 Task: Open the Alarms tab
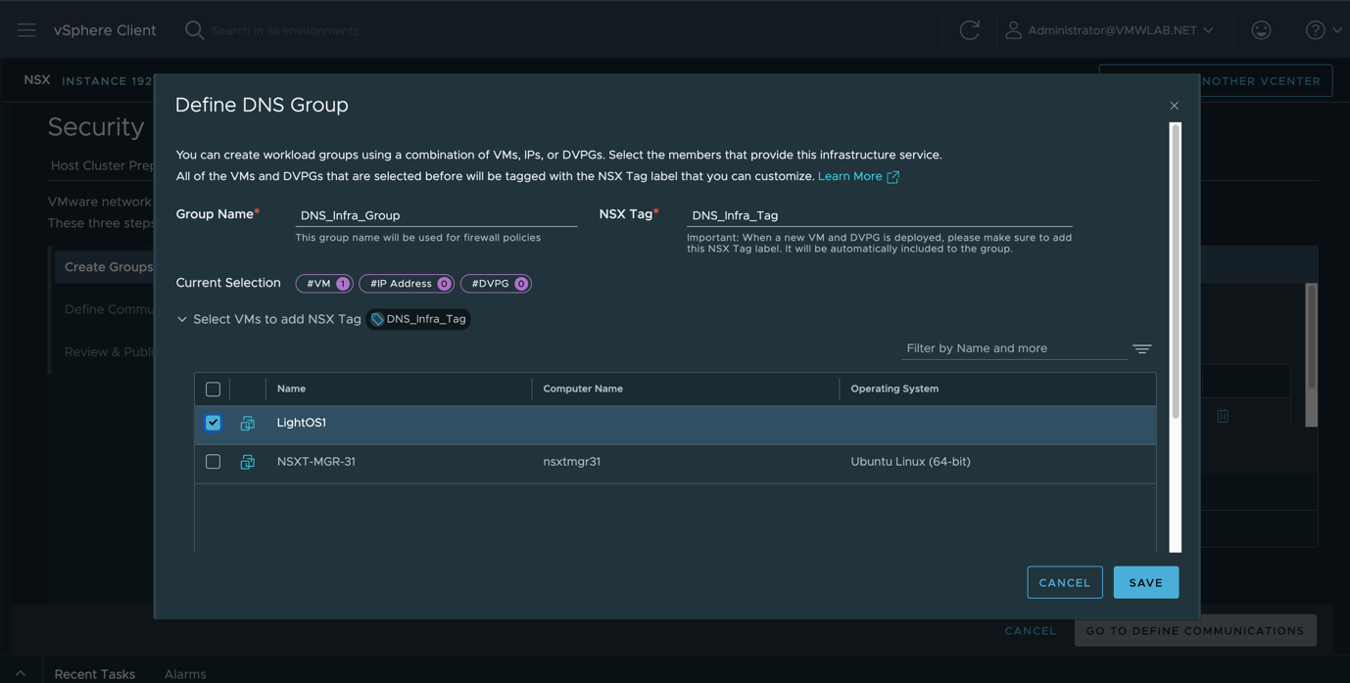pyautogui.click(x=185, y=674)
